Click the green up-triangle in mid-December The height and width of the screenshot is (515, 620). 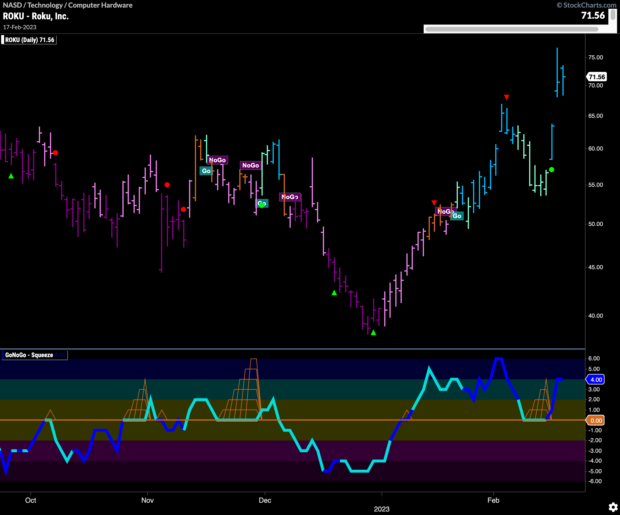[x=334, y=293]
